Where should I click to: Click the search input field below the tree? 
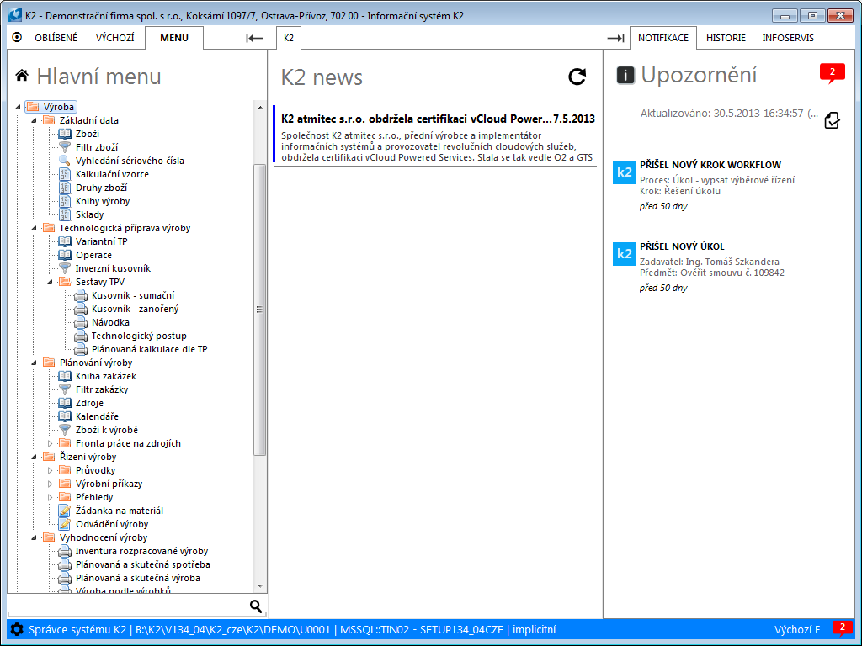126,606
